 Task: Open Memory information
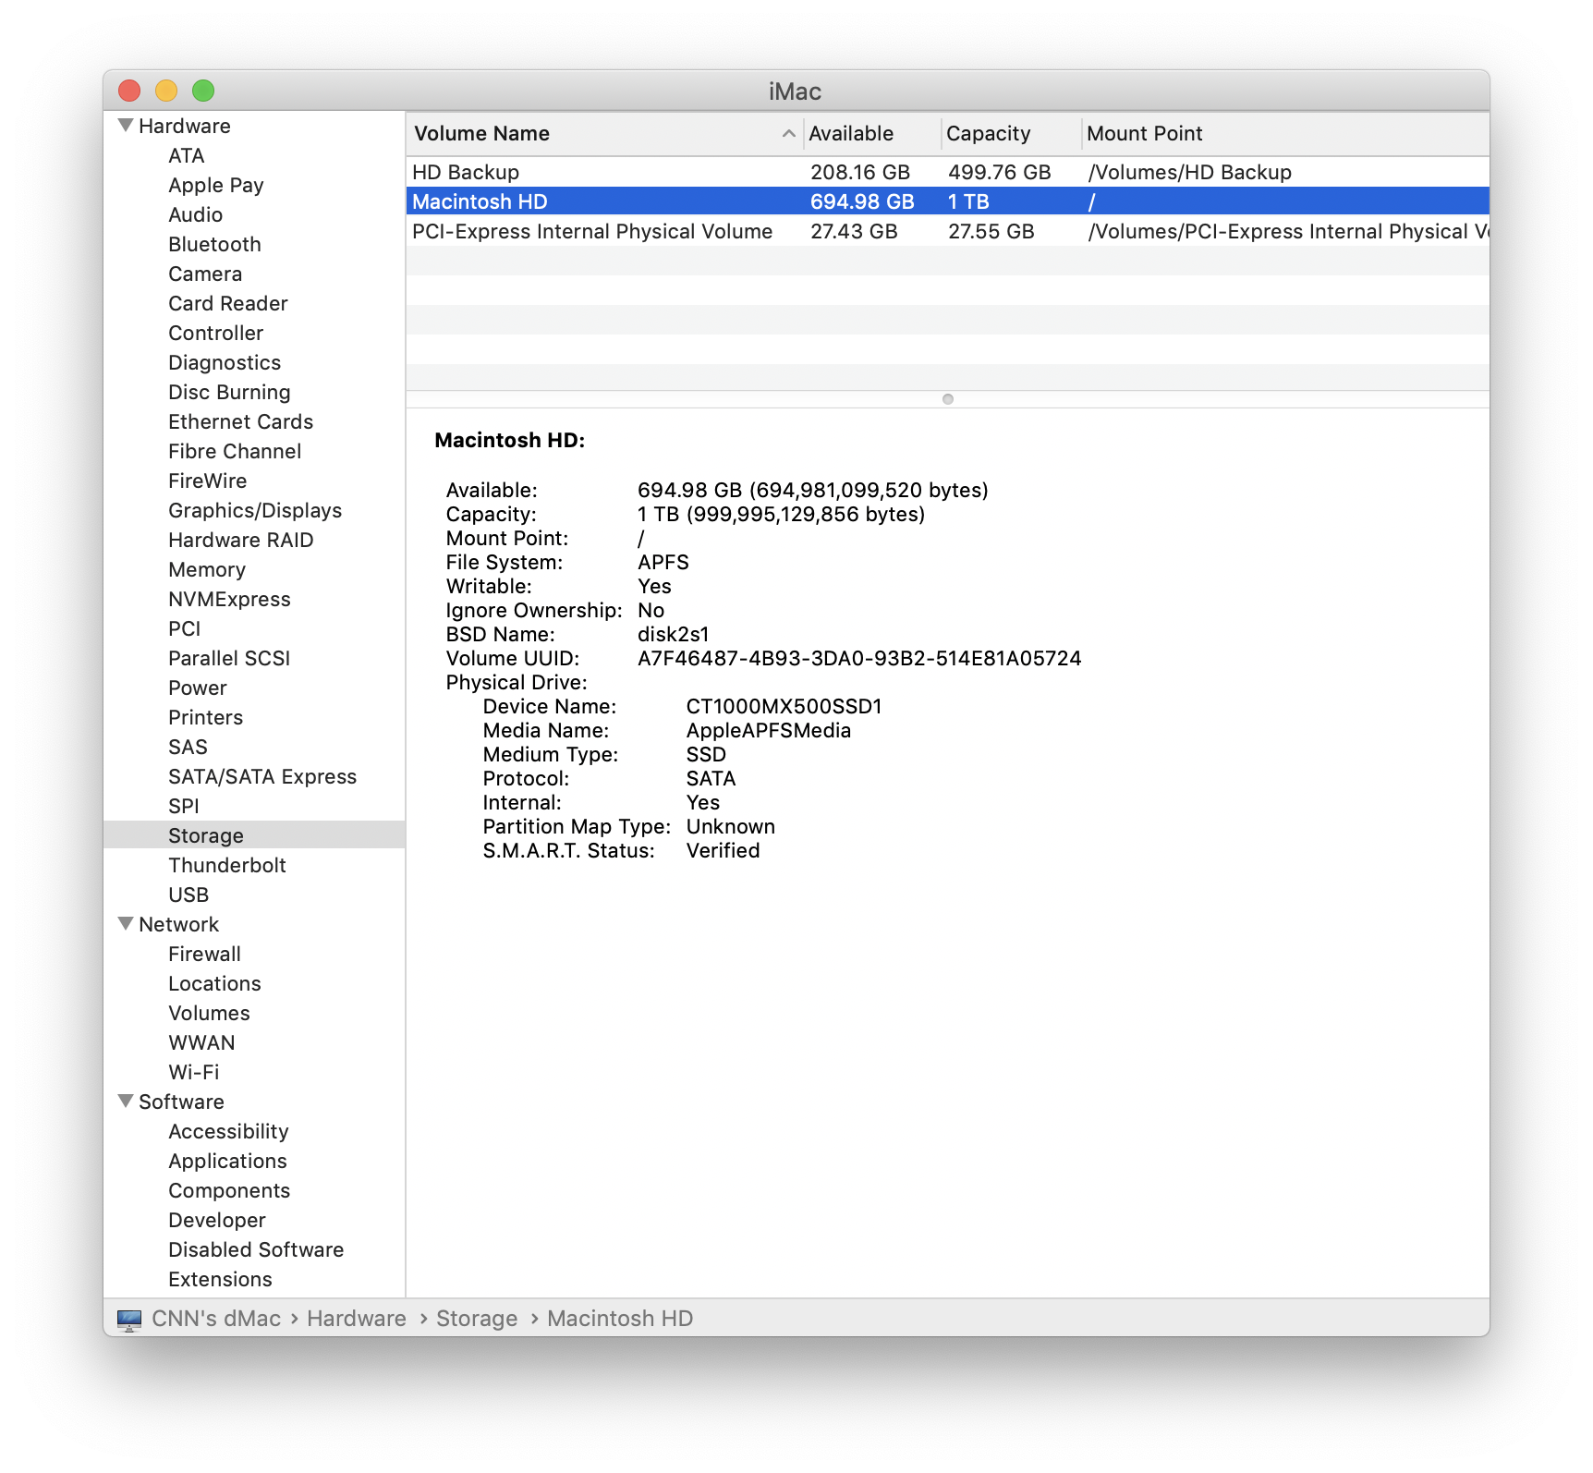[207, 569]
